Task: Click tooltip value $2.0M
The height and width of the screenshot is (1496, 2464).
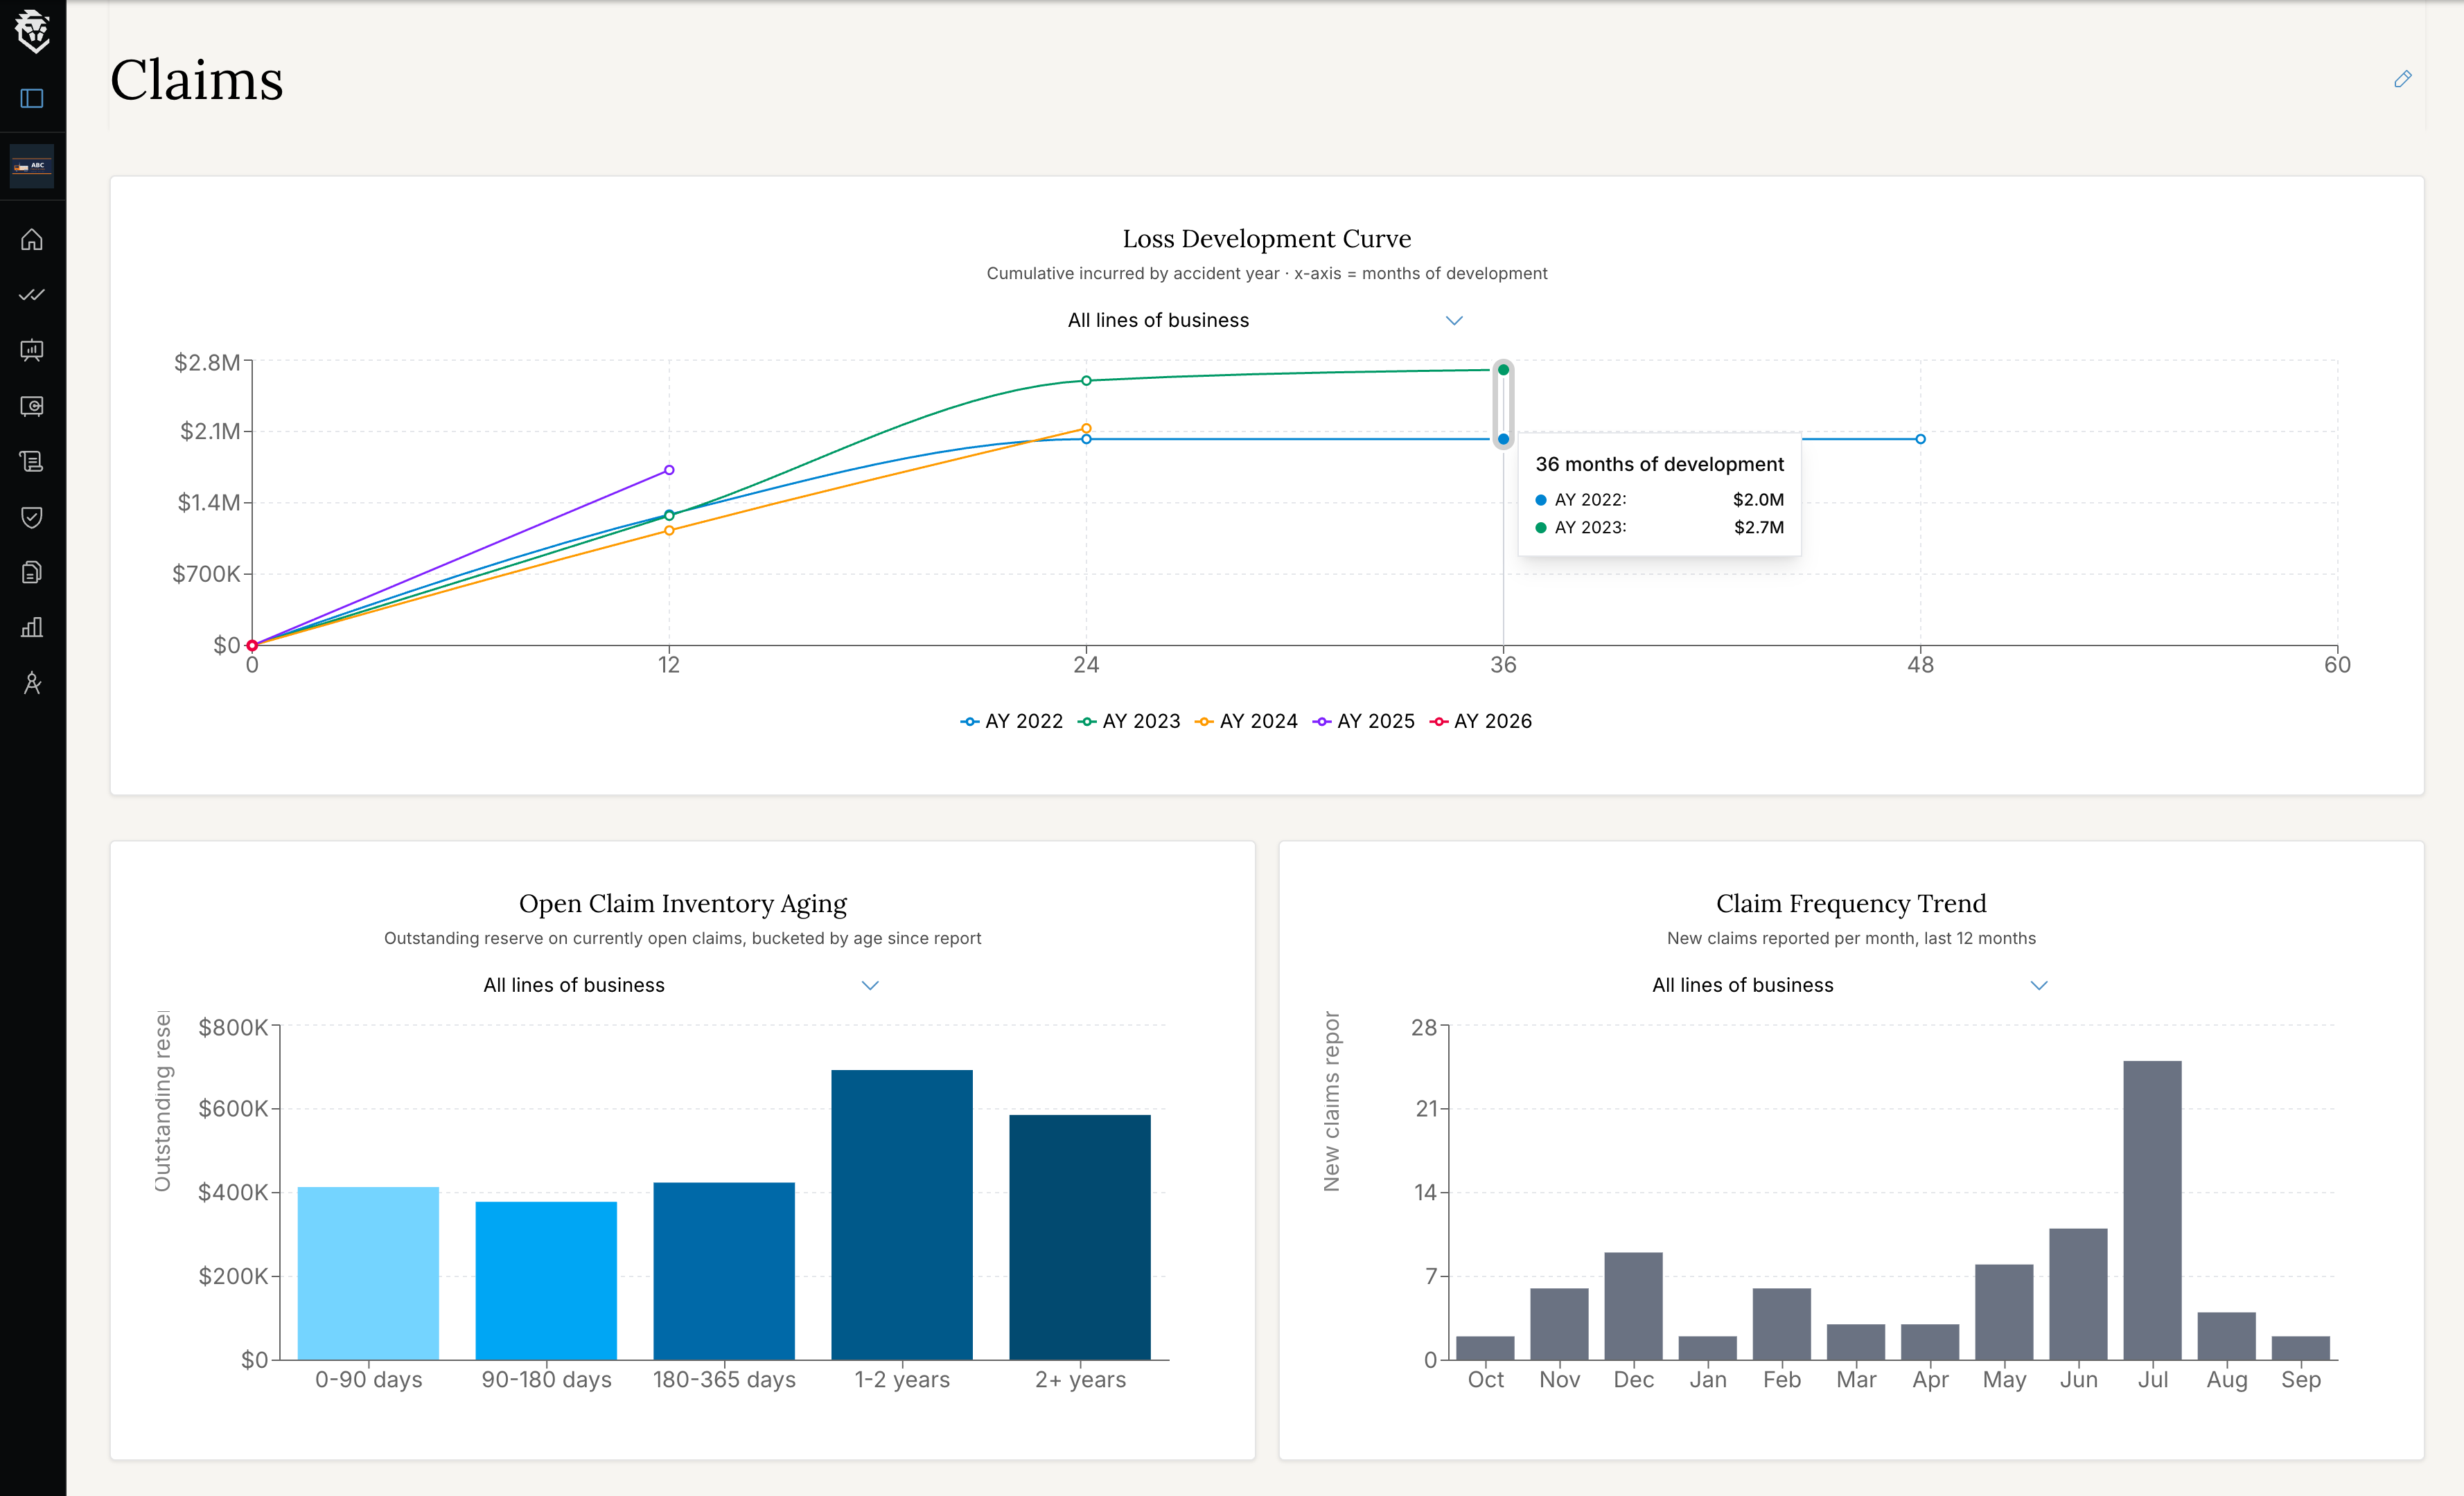Action: tap(1759, 499)
